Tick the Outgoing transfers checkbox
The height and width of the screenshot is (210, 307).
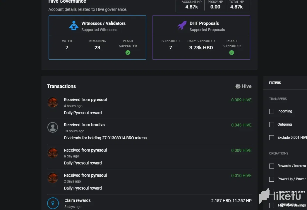click(x=272, y=124)
